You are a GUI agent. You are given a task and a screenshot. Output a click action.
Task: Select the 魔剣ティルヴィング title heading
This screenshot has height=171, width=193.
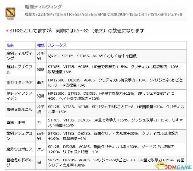(x=43, y=7)
